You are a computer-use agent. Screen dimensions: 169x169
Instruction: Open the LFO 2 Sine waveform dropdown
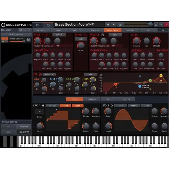tap(121, 106)
